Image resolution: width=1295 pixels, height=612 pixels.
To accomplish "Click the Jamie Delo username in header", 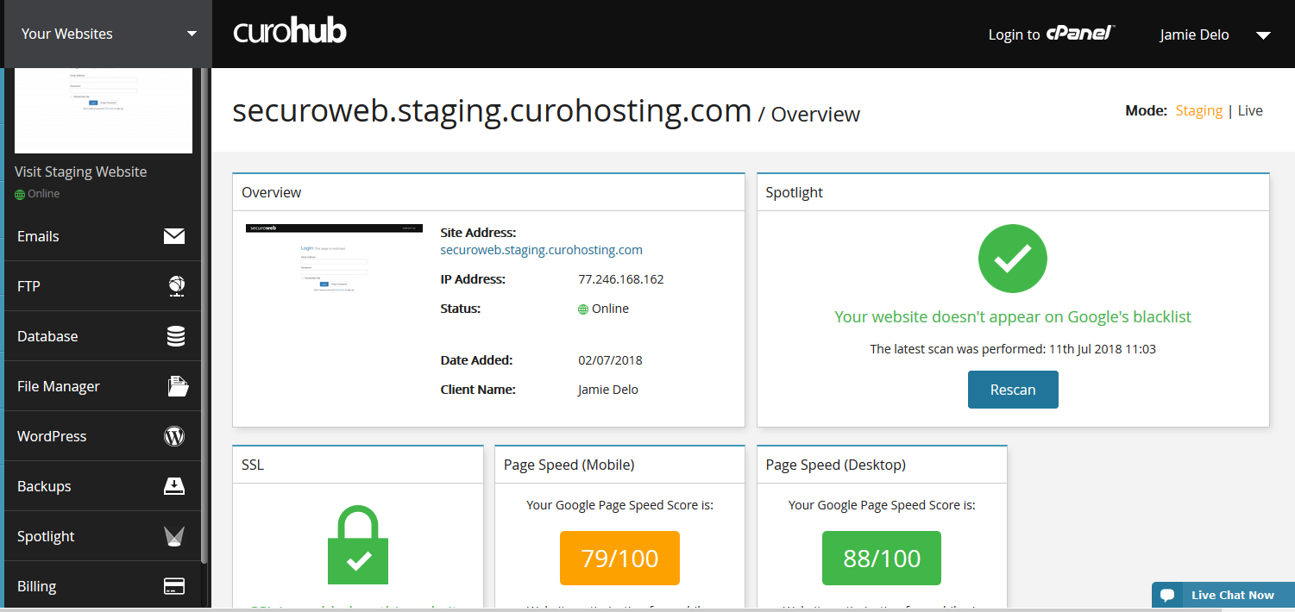I will pos(1195,34).
